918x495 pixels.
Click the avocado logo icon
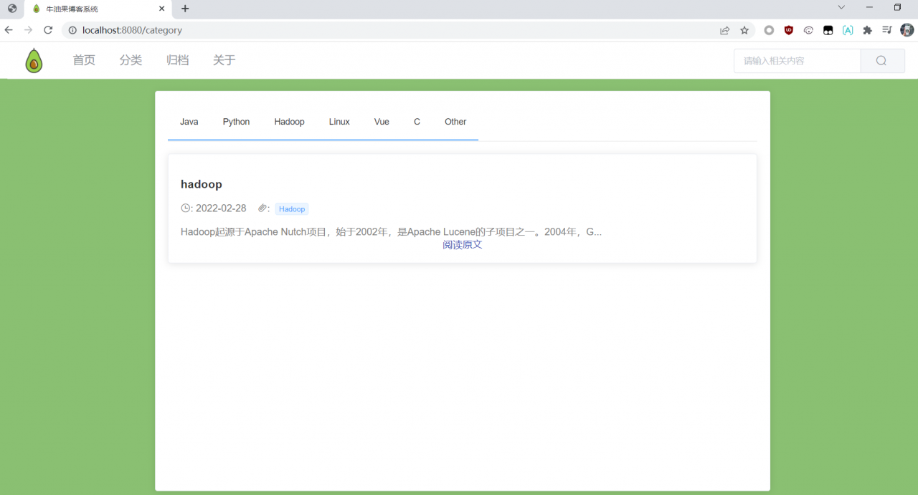[x=34, y=61]
